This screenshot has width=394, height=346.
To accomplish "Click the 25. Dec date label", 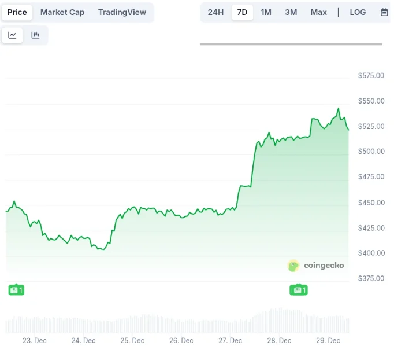I will click(x=132, y=340).
